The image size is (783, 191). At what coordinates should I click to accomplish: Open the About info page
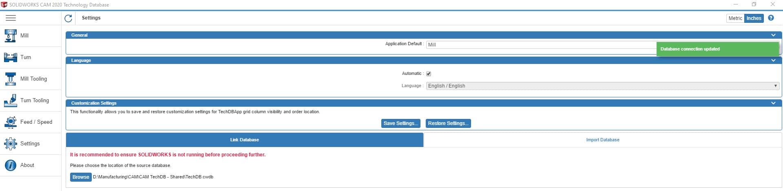pyautogui.click(x=27, y=165)
